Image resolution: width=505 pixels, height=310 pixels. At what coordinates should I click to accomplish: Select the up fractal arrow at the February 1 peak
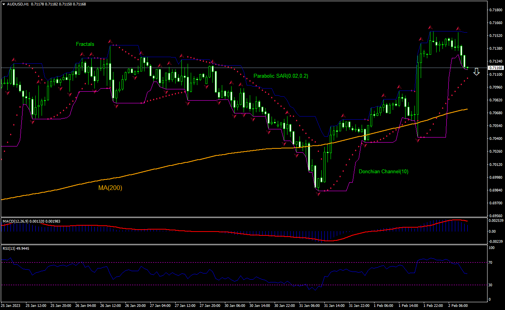pos(429,27)
